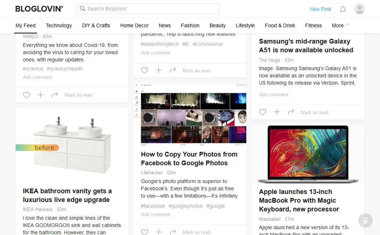Viewport: 380px width, 235px height.
Task: Mark the Samsung Galaxy A51 post as read
Action: [314, 112]
